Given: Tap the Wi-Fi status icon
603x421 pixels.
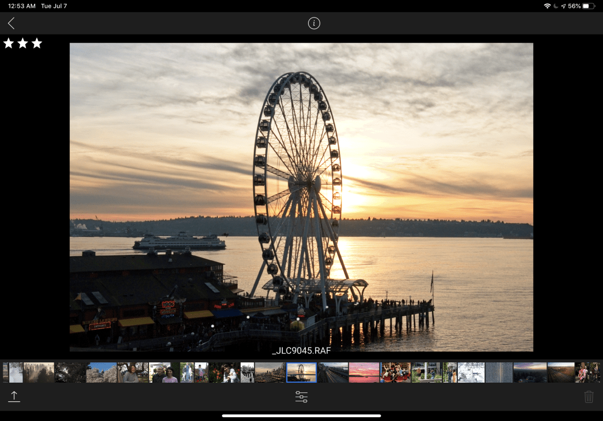Looking at the screenshot, I should pos(547,6).
